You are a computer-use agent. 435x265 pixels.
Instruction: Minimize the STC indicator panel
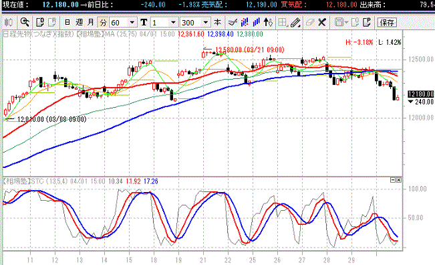(392, 180)
